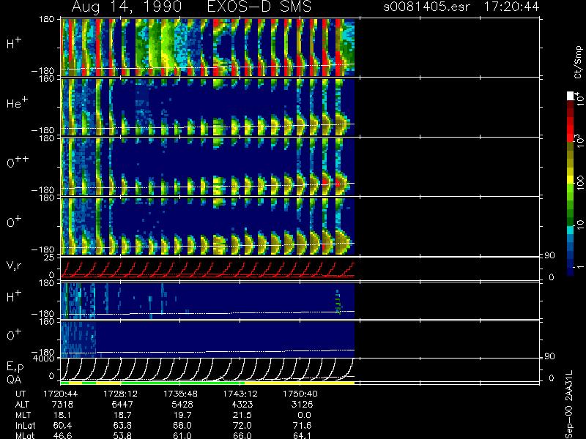
Task: Click the MLat value '64.1'
Action: click(x=303, y=435)
